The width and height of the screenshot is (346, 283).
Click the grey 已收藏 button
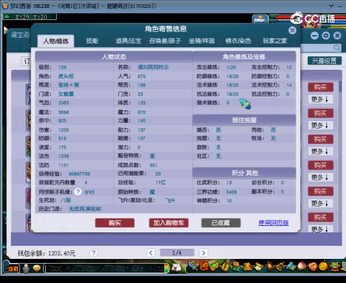click(221, 223)
